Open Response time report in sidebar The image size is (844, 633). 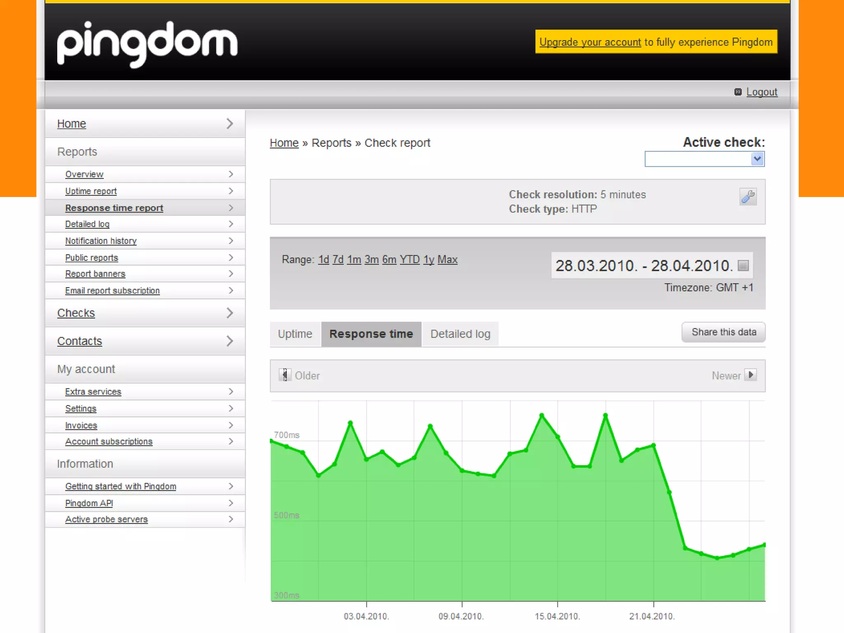tap(114, 208)
